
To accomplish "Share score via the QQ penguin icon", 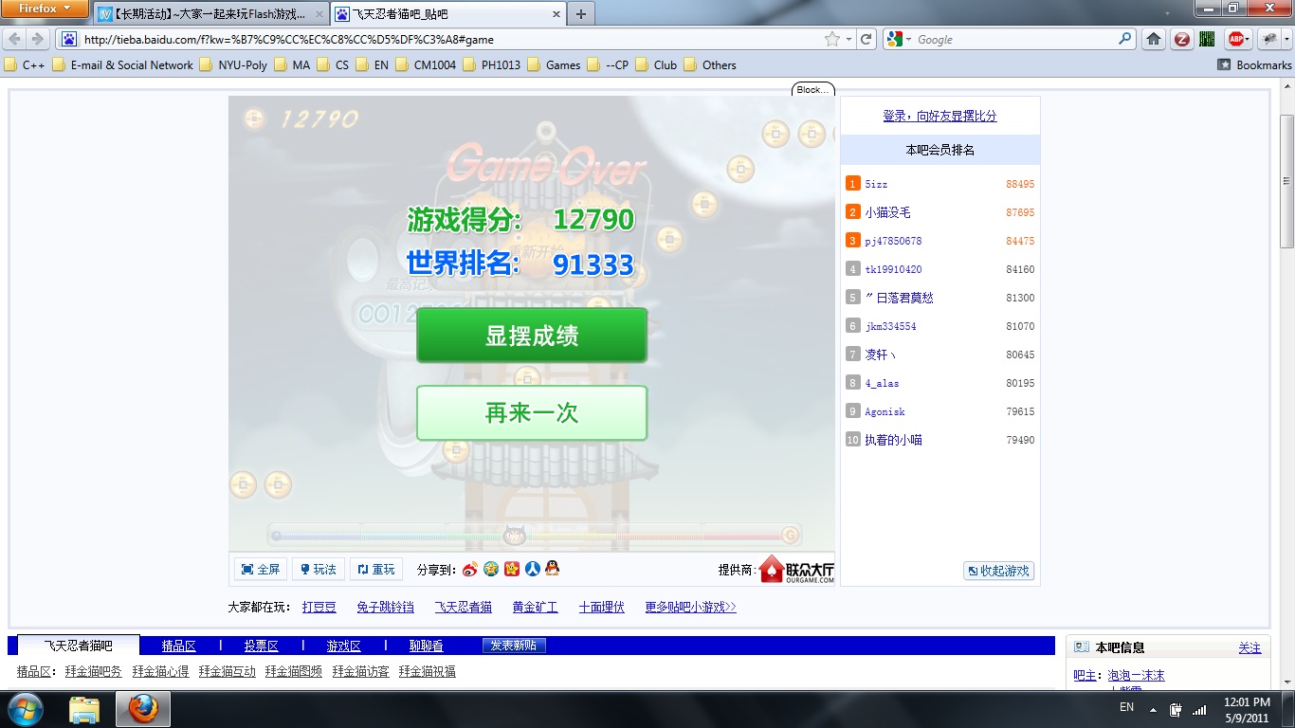I will pos(553,569).
